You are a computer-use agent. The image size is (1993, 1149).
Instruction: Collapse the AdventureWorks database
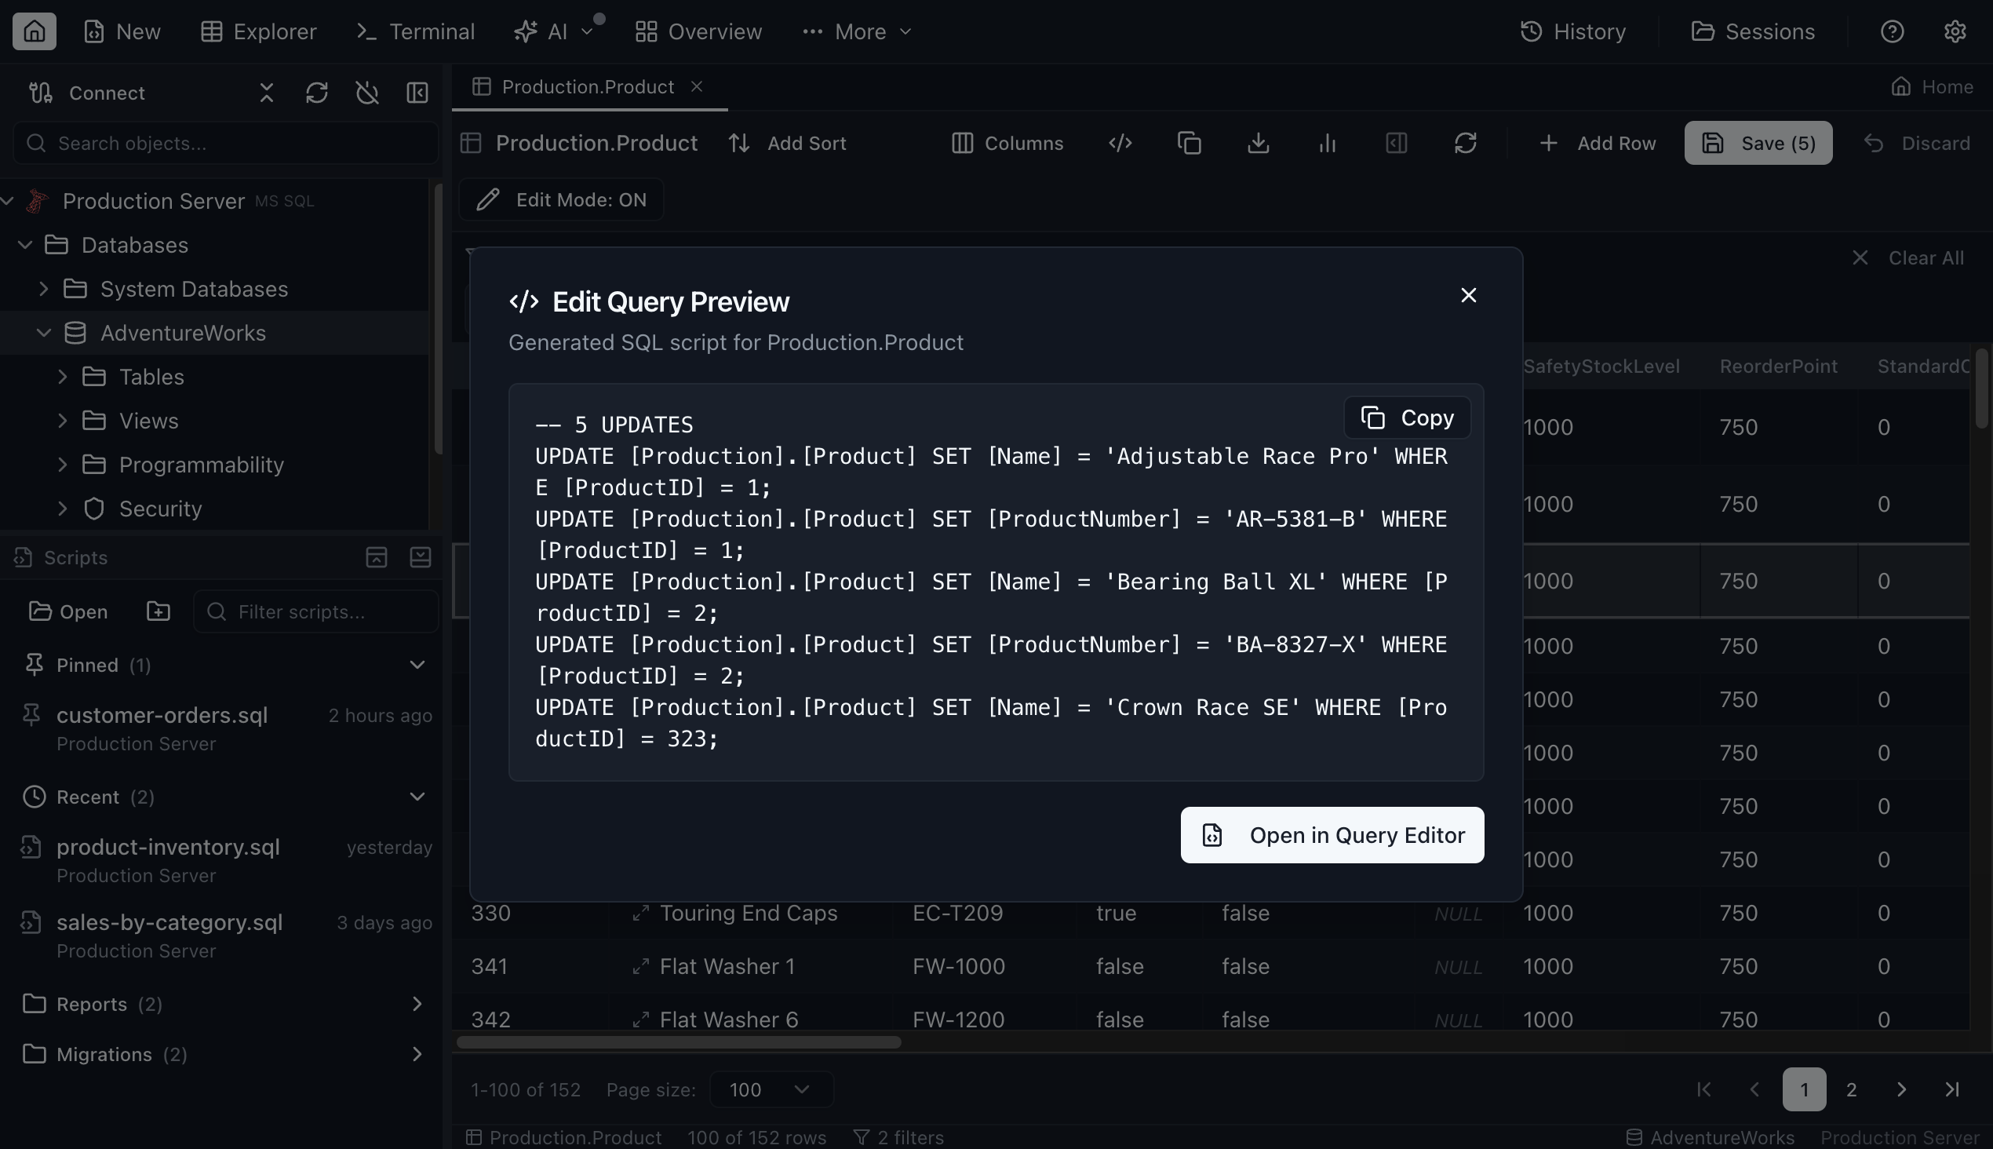[43, 332]
